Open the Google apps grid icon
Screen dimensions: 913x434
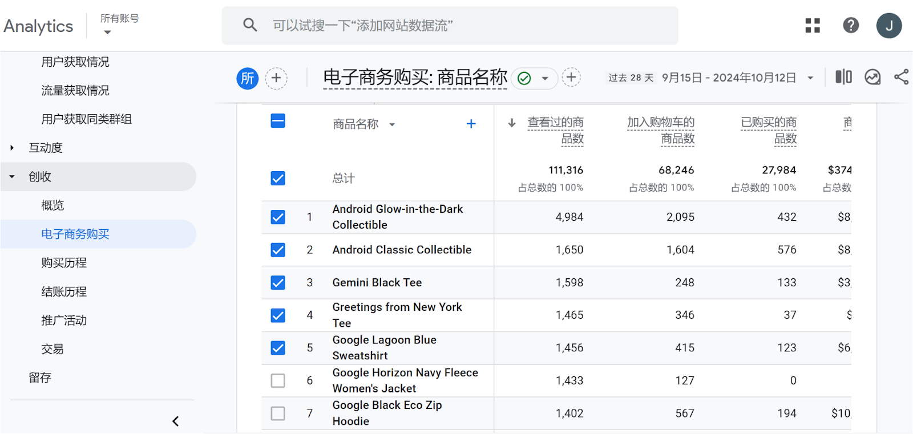tap(813, 26)
